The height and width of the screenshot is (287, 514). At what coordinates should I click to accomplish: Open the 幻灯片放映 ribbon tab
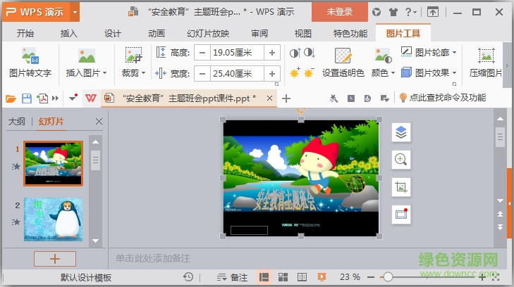208,33
